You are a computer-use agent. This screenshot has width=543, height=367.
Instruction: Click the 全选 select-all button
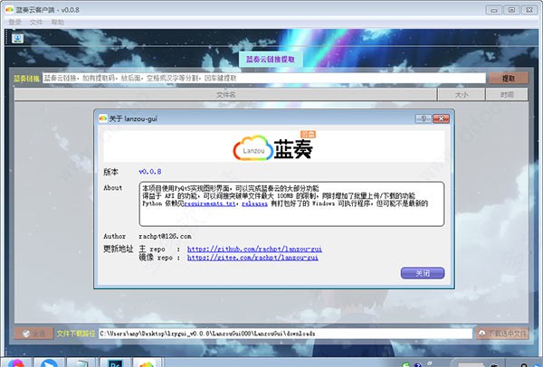click(x=33, y=334)
